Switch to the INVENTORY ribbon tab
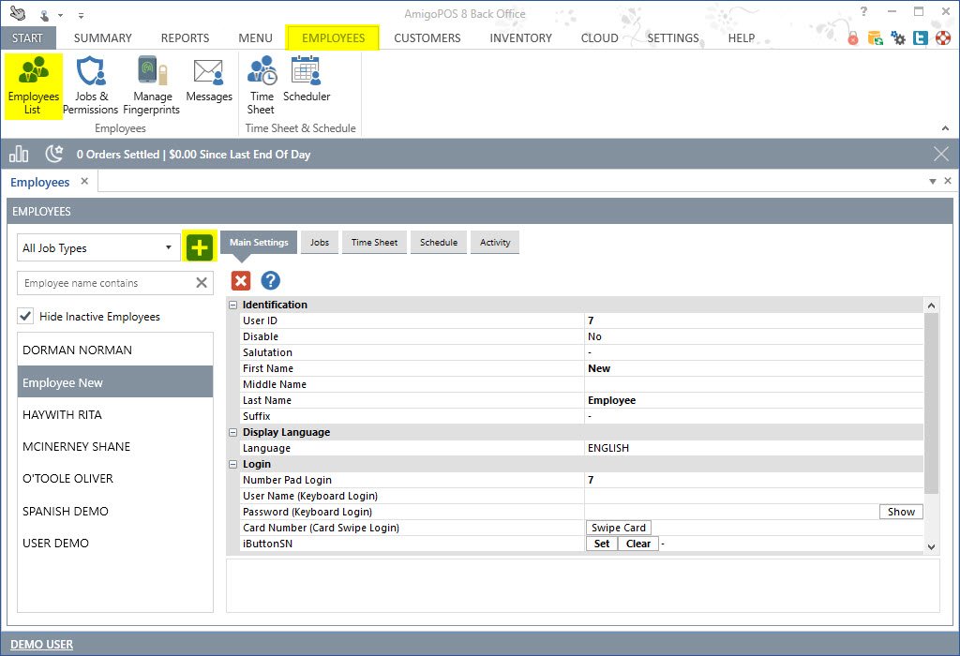The width and height of the screenshot is (960, 656). pos(520,38)
